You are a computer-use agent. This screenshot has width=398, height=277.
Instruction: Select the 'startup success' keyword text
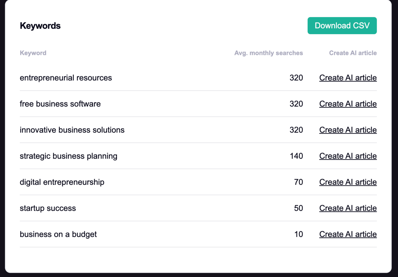pos(48,208)
